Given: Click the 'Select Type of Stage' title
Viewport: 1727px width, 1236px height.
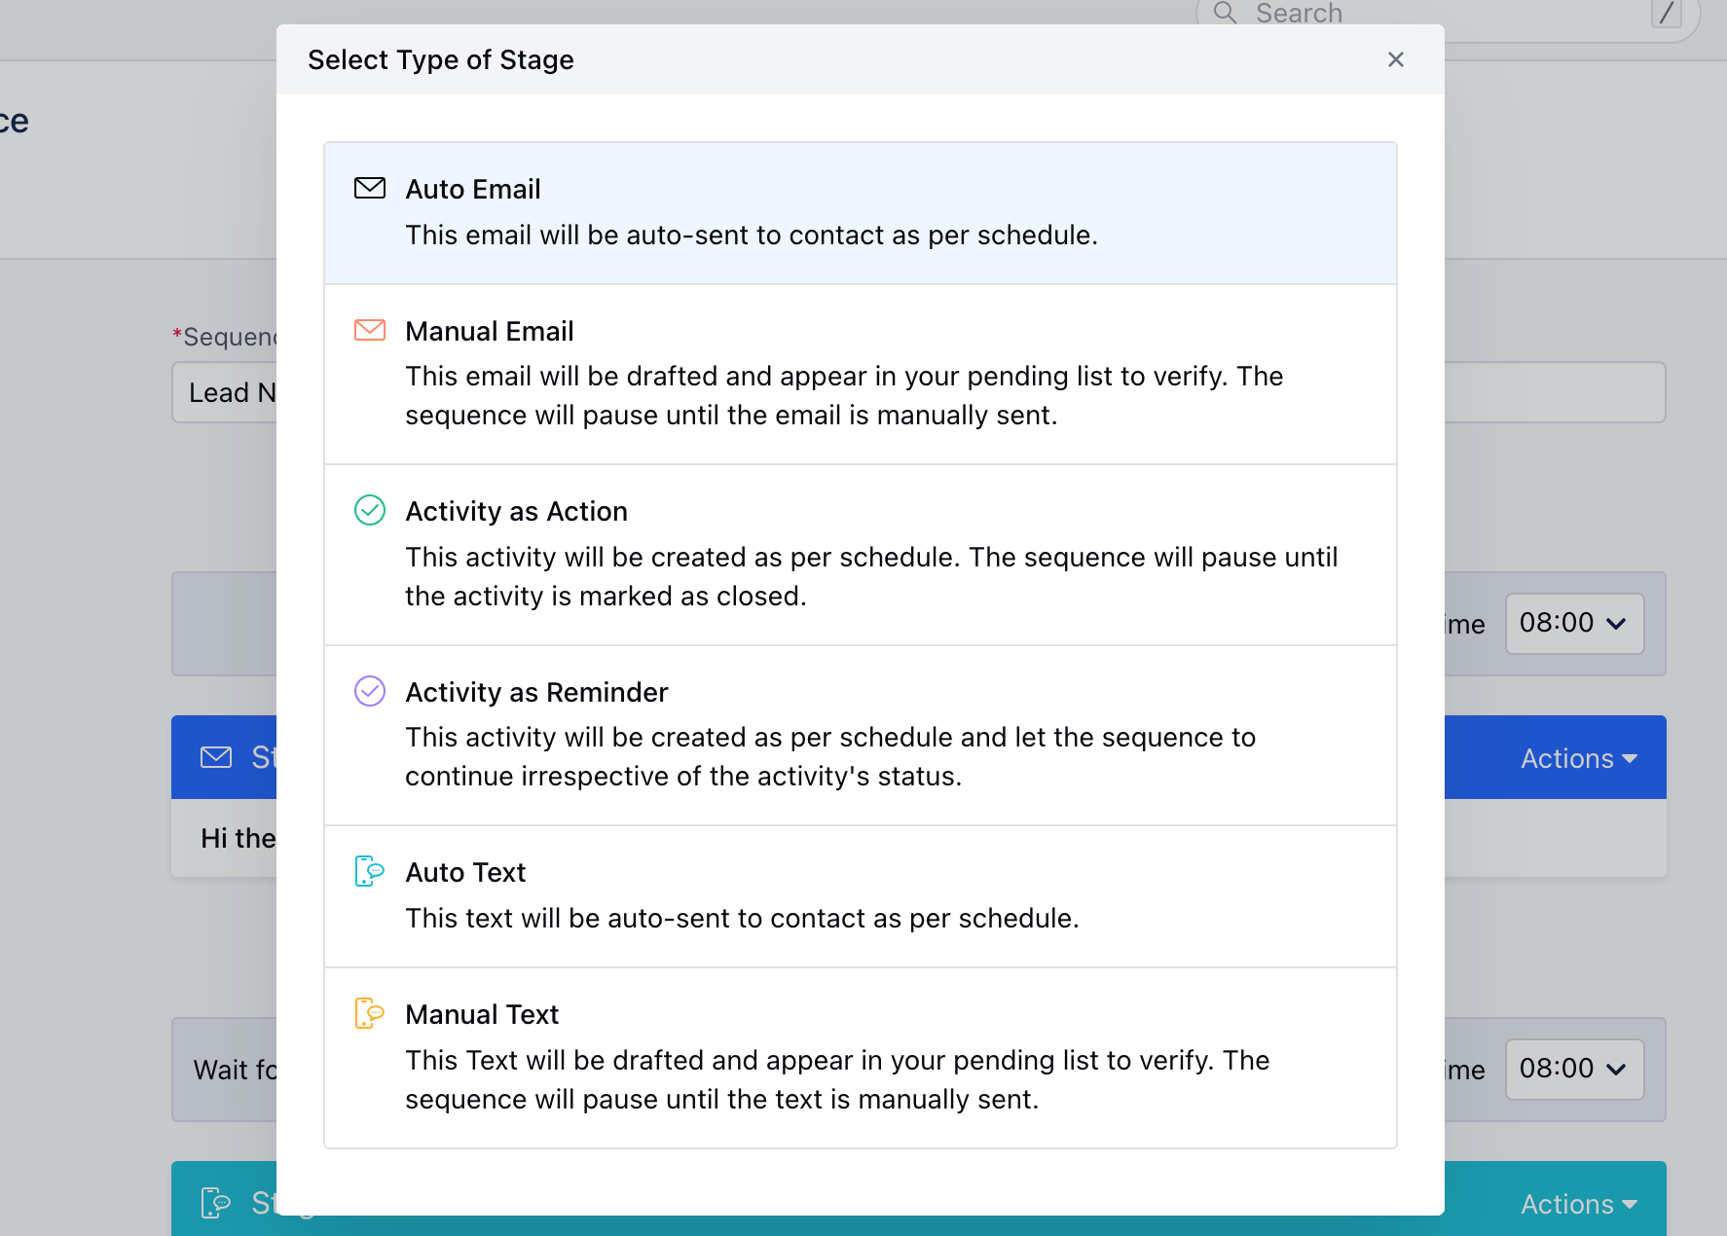Looking at the screenshot, I should click(441, 59).
